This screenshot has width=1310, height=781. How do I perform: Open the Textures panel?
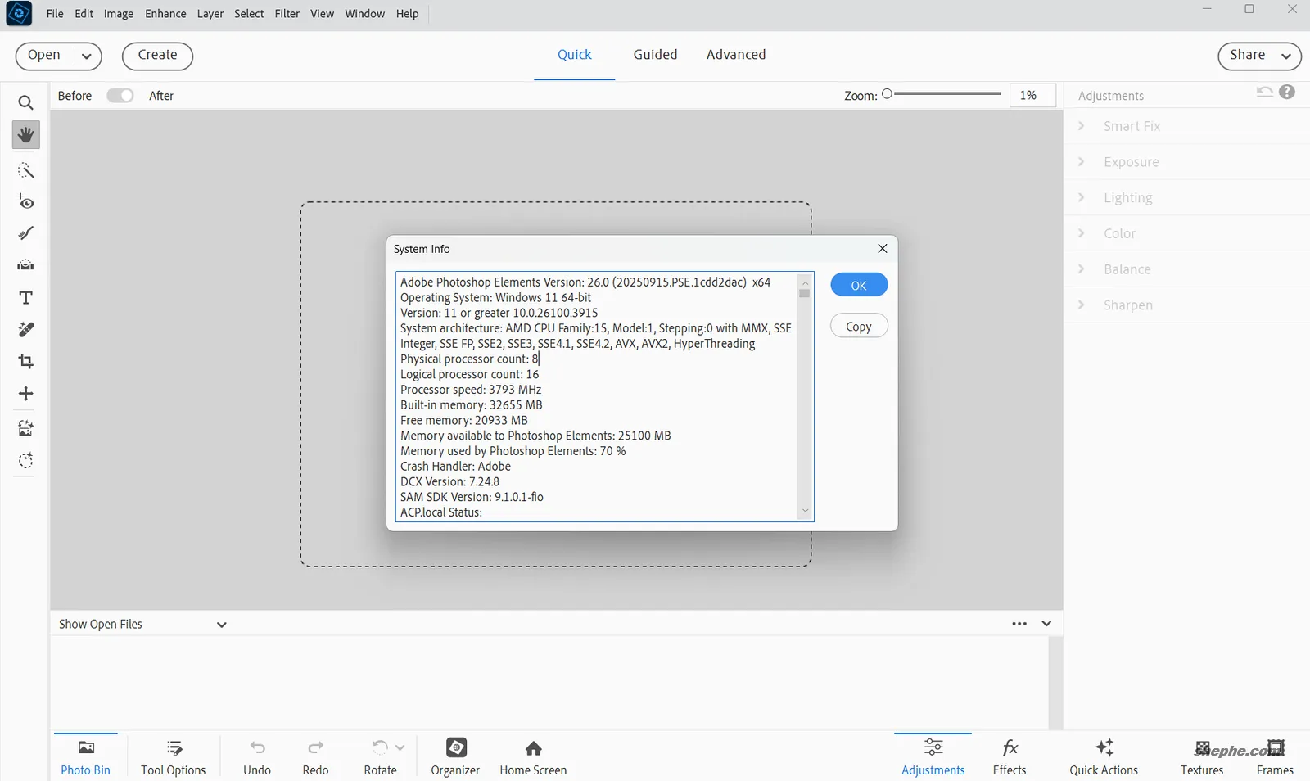click(1200, 755)
